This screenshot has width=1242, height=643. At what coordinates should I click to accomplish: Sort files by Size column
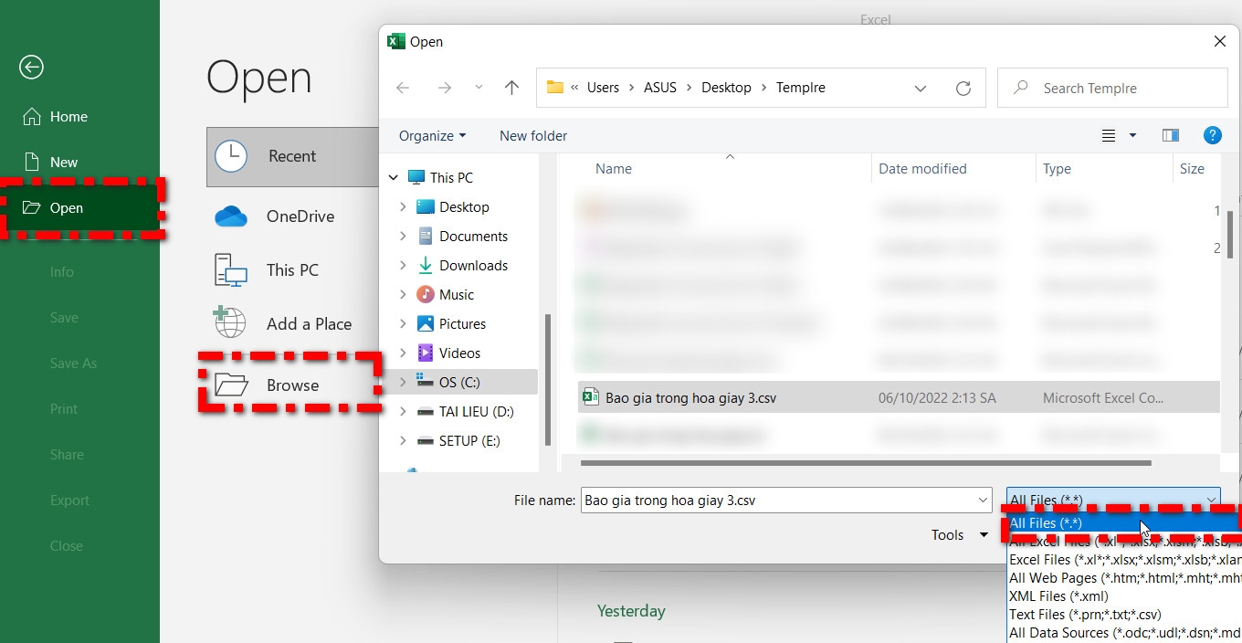(x=1192, y=169)
